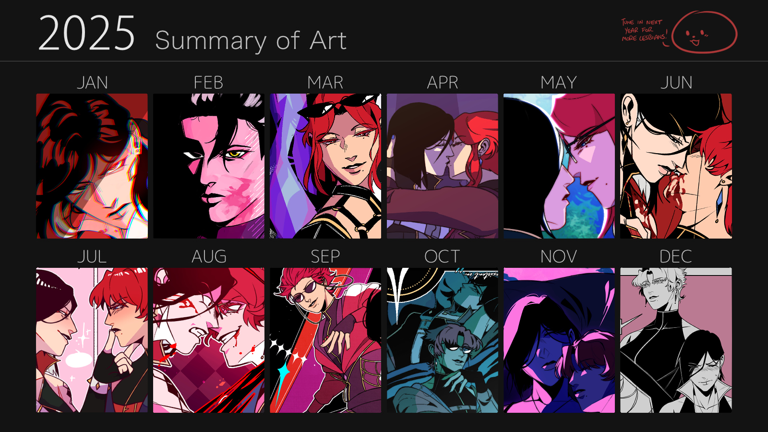This screenshot has width=768, height=432.
Task: Click the red blob face doodle
Action: click(x=704, y=32)
